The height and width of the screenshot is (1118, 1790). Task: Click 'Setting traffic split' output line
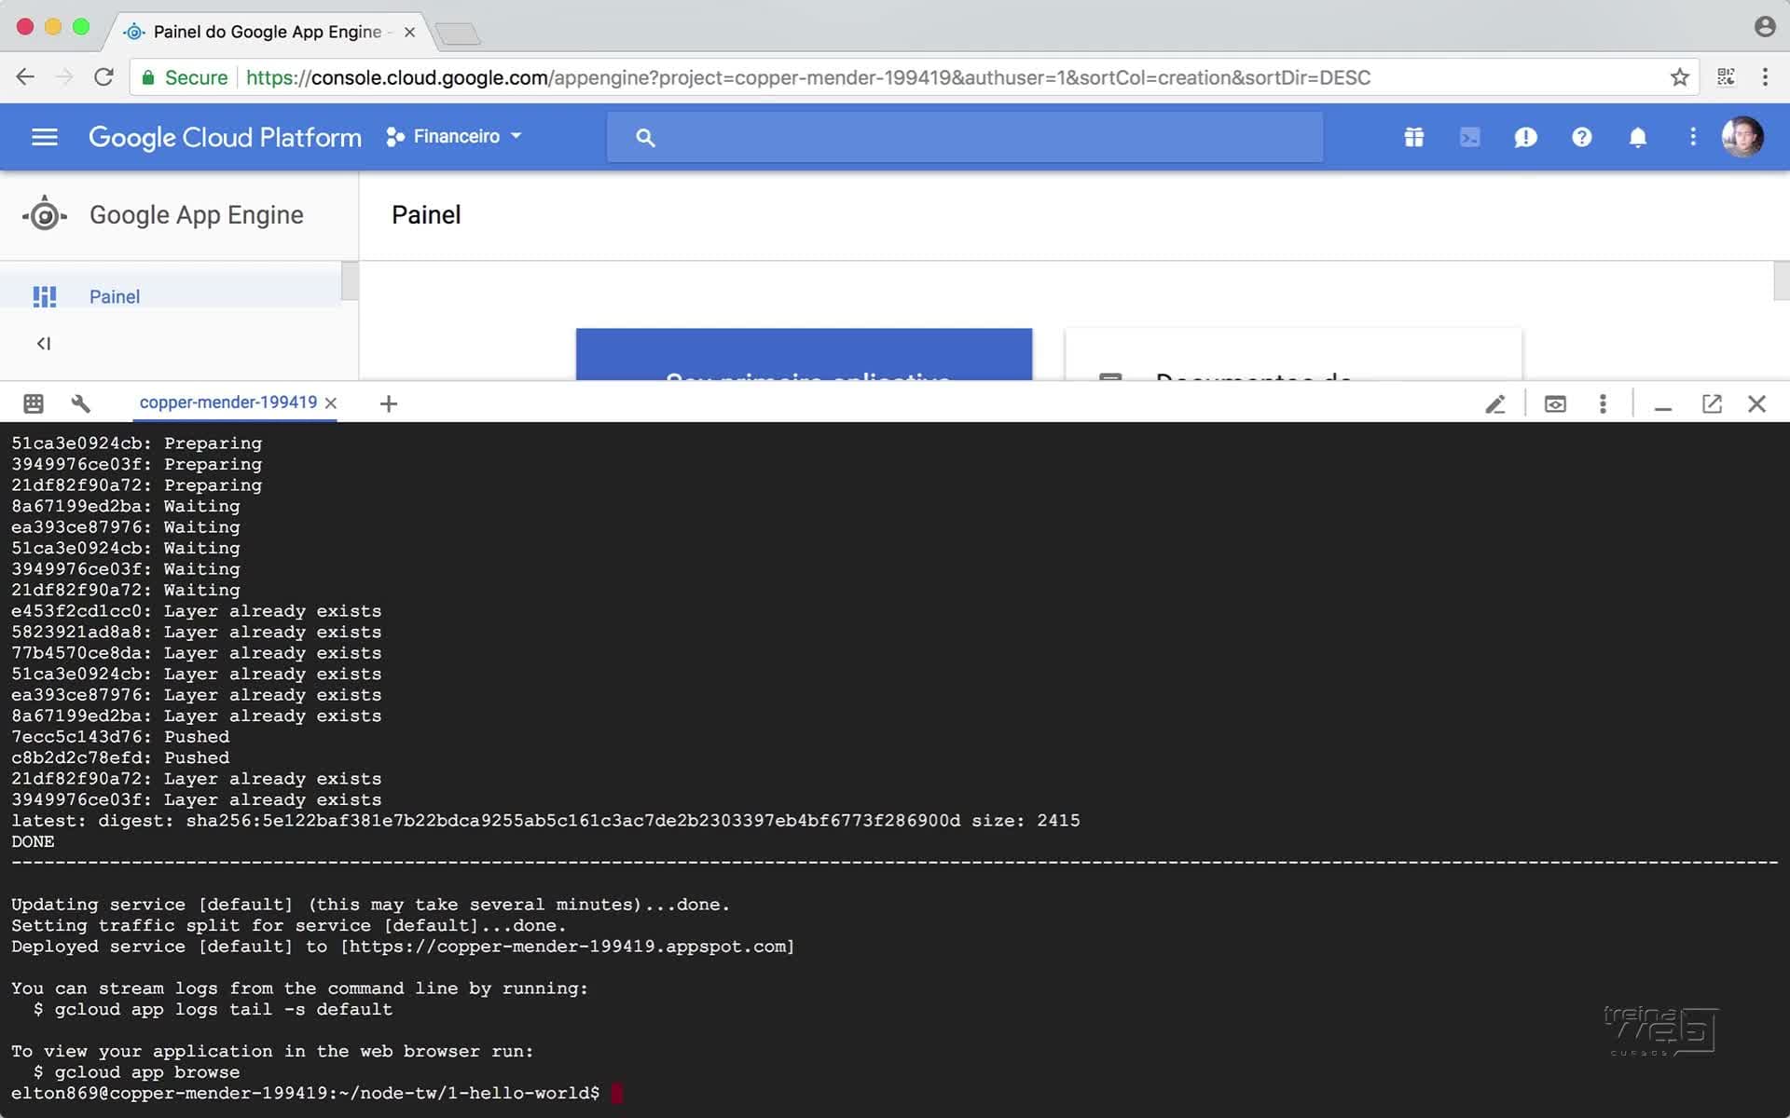tap(289, 925)
